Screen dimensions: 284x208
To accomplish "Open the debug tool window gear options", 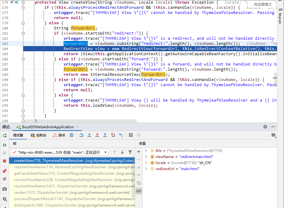I will [265, 127].
